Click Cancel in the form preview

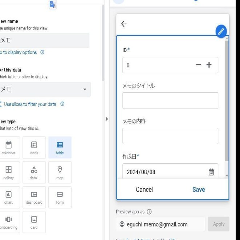point(145,190)
